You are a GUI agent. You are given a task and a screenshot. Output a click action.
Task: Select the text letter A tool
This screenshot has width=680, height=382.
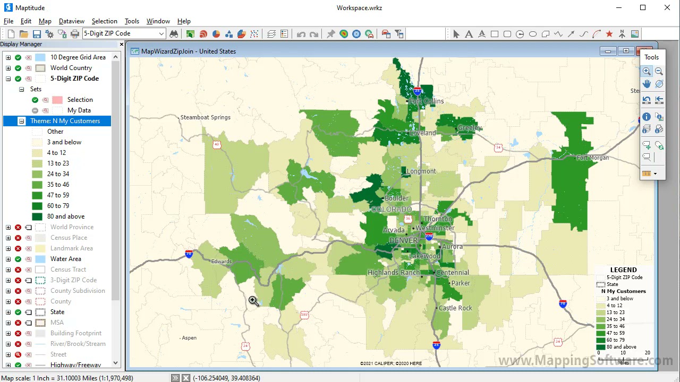point(469,34)
